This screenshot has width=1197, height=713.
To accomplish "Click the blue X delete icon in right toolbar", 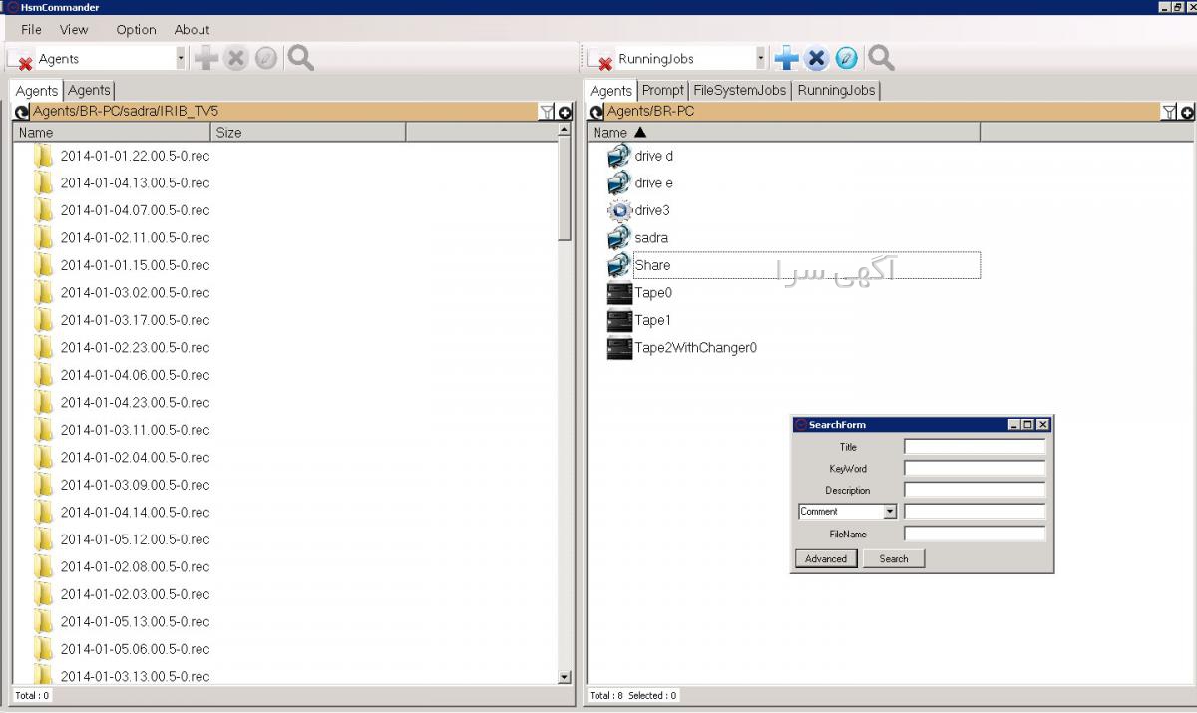I will [817, 58].
